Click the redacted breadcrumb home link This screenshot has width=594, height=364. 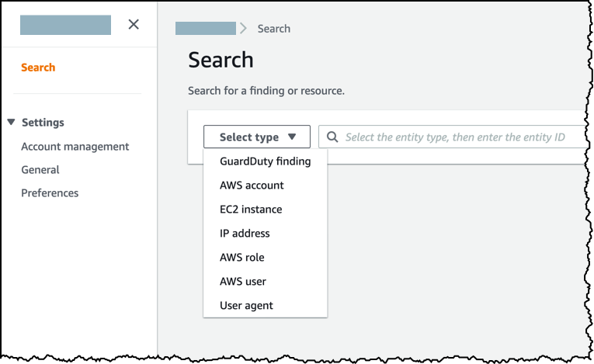coord(205,29)
